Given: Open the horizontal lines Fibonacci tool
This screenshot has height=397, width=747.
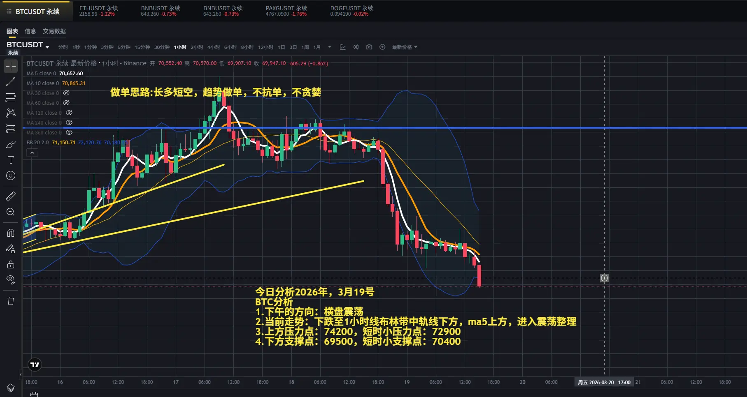Looking at the screenshot, I should click(11, 97).
